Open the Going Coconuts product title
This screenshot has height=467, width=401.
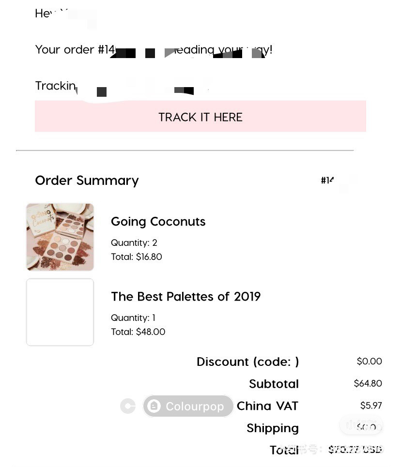(x=158, y=222)
